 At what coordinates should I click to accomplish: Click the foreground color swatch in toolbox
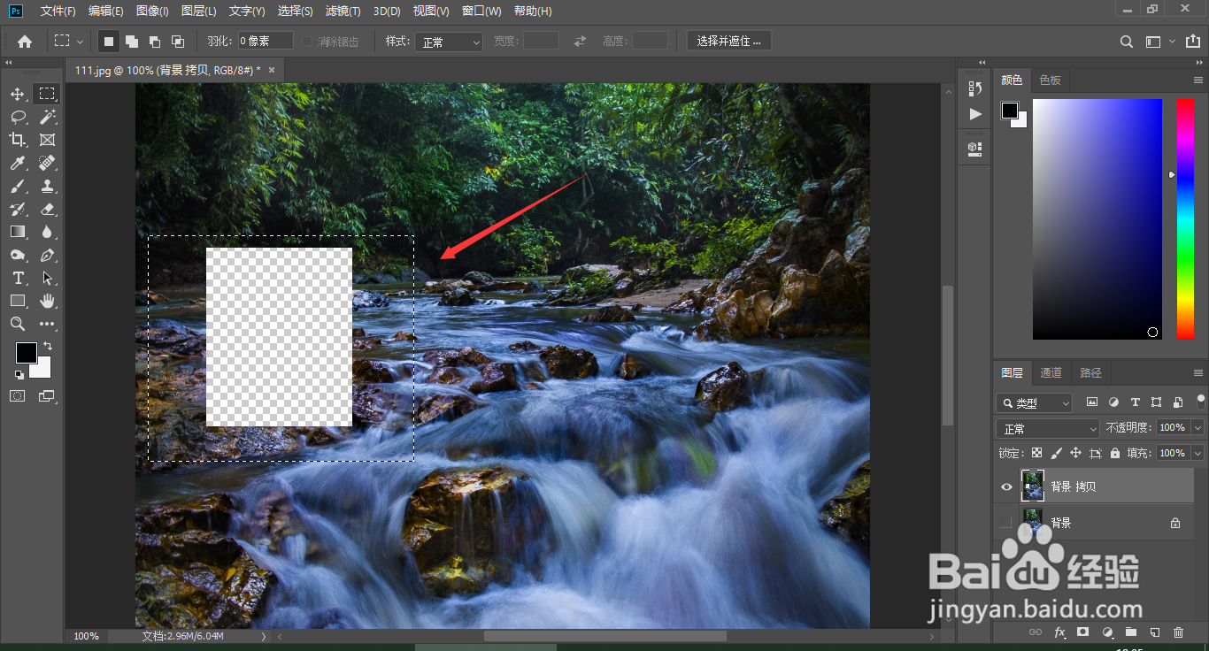coord(26,353)
